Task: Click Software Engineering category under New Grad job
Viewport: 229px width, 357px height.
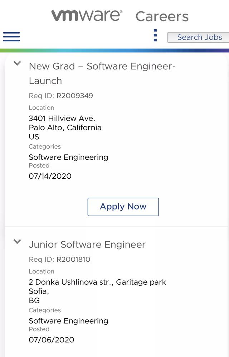Action: [68, 157]
